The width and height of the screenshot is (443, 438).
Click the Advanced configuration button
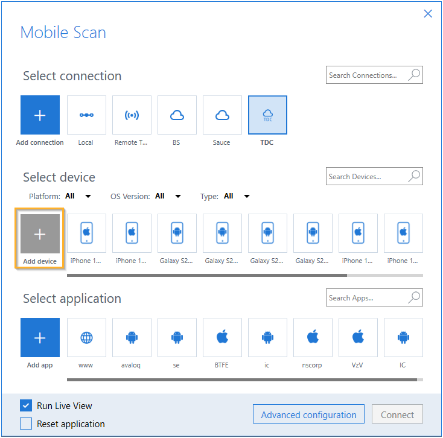(x=308, y=415)
